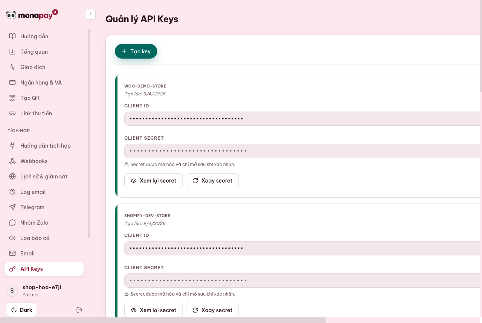The height and width of the screenshot is (323, 482).
Task: Click the logout icon in the sidebar footer
Action: (x=79, y=310)
